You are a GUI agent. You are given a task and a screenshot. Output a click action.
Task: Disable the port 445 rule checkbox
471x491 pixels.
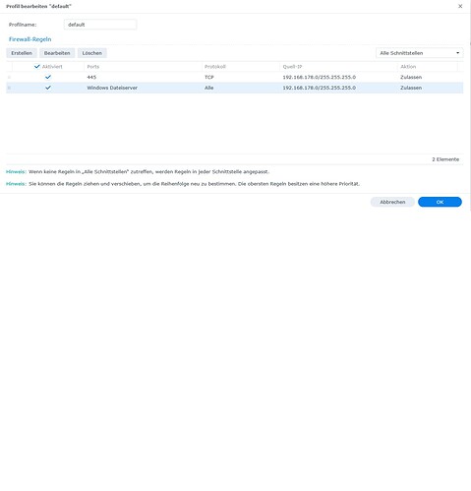[48, 77]
